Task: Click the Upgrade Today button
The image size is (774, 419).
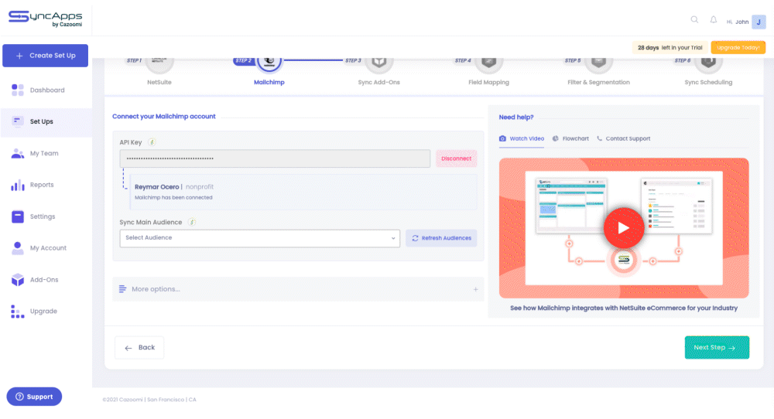Action: 738,47
